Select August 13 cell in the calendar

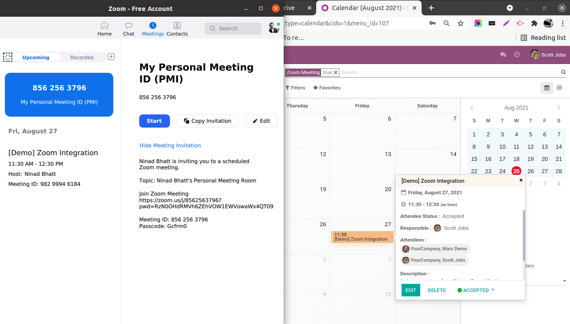tap(362, 166)
